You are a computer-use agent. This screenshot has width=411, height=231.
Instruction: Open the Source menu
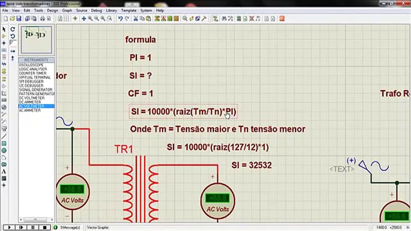tap(82, 11)
